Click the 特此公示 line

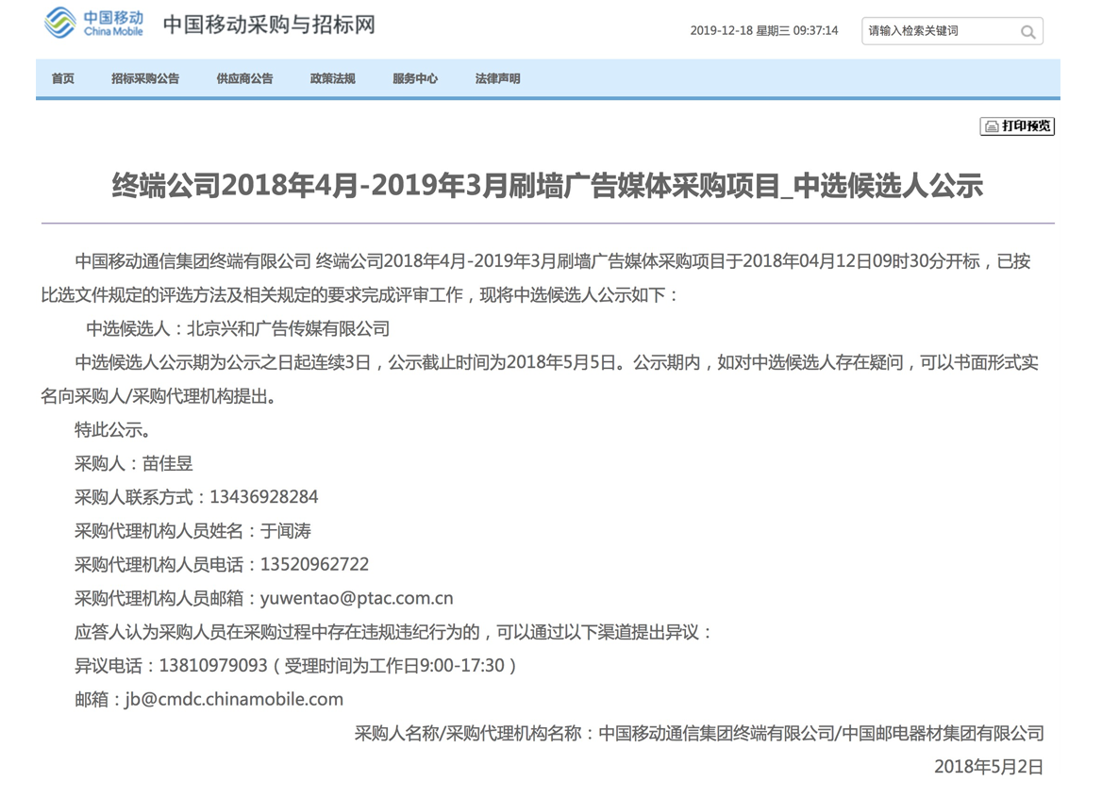(112, 430)
